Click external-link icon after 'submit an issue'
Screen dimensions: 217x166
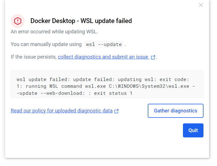point(153,57)
